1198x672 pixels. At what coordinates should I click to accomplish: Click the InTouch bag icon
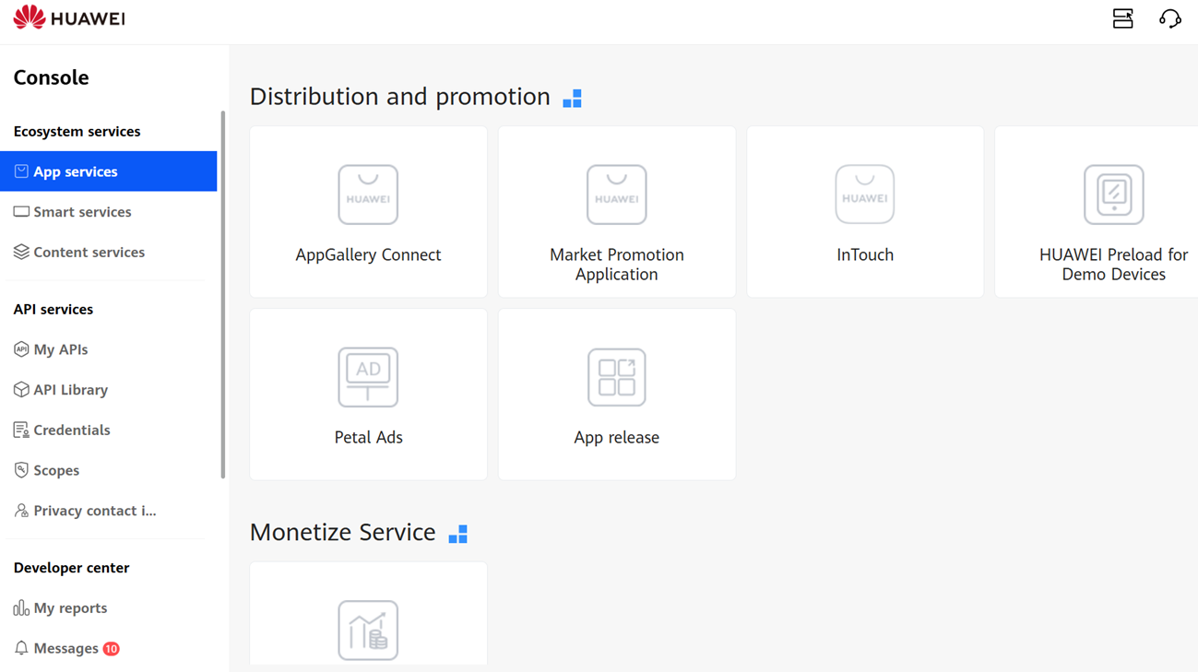click(x=865, y=195)
